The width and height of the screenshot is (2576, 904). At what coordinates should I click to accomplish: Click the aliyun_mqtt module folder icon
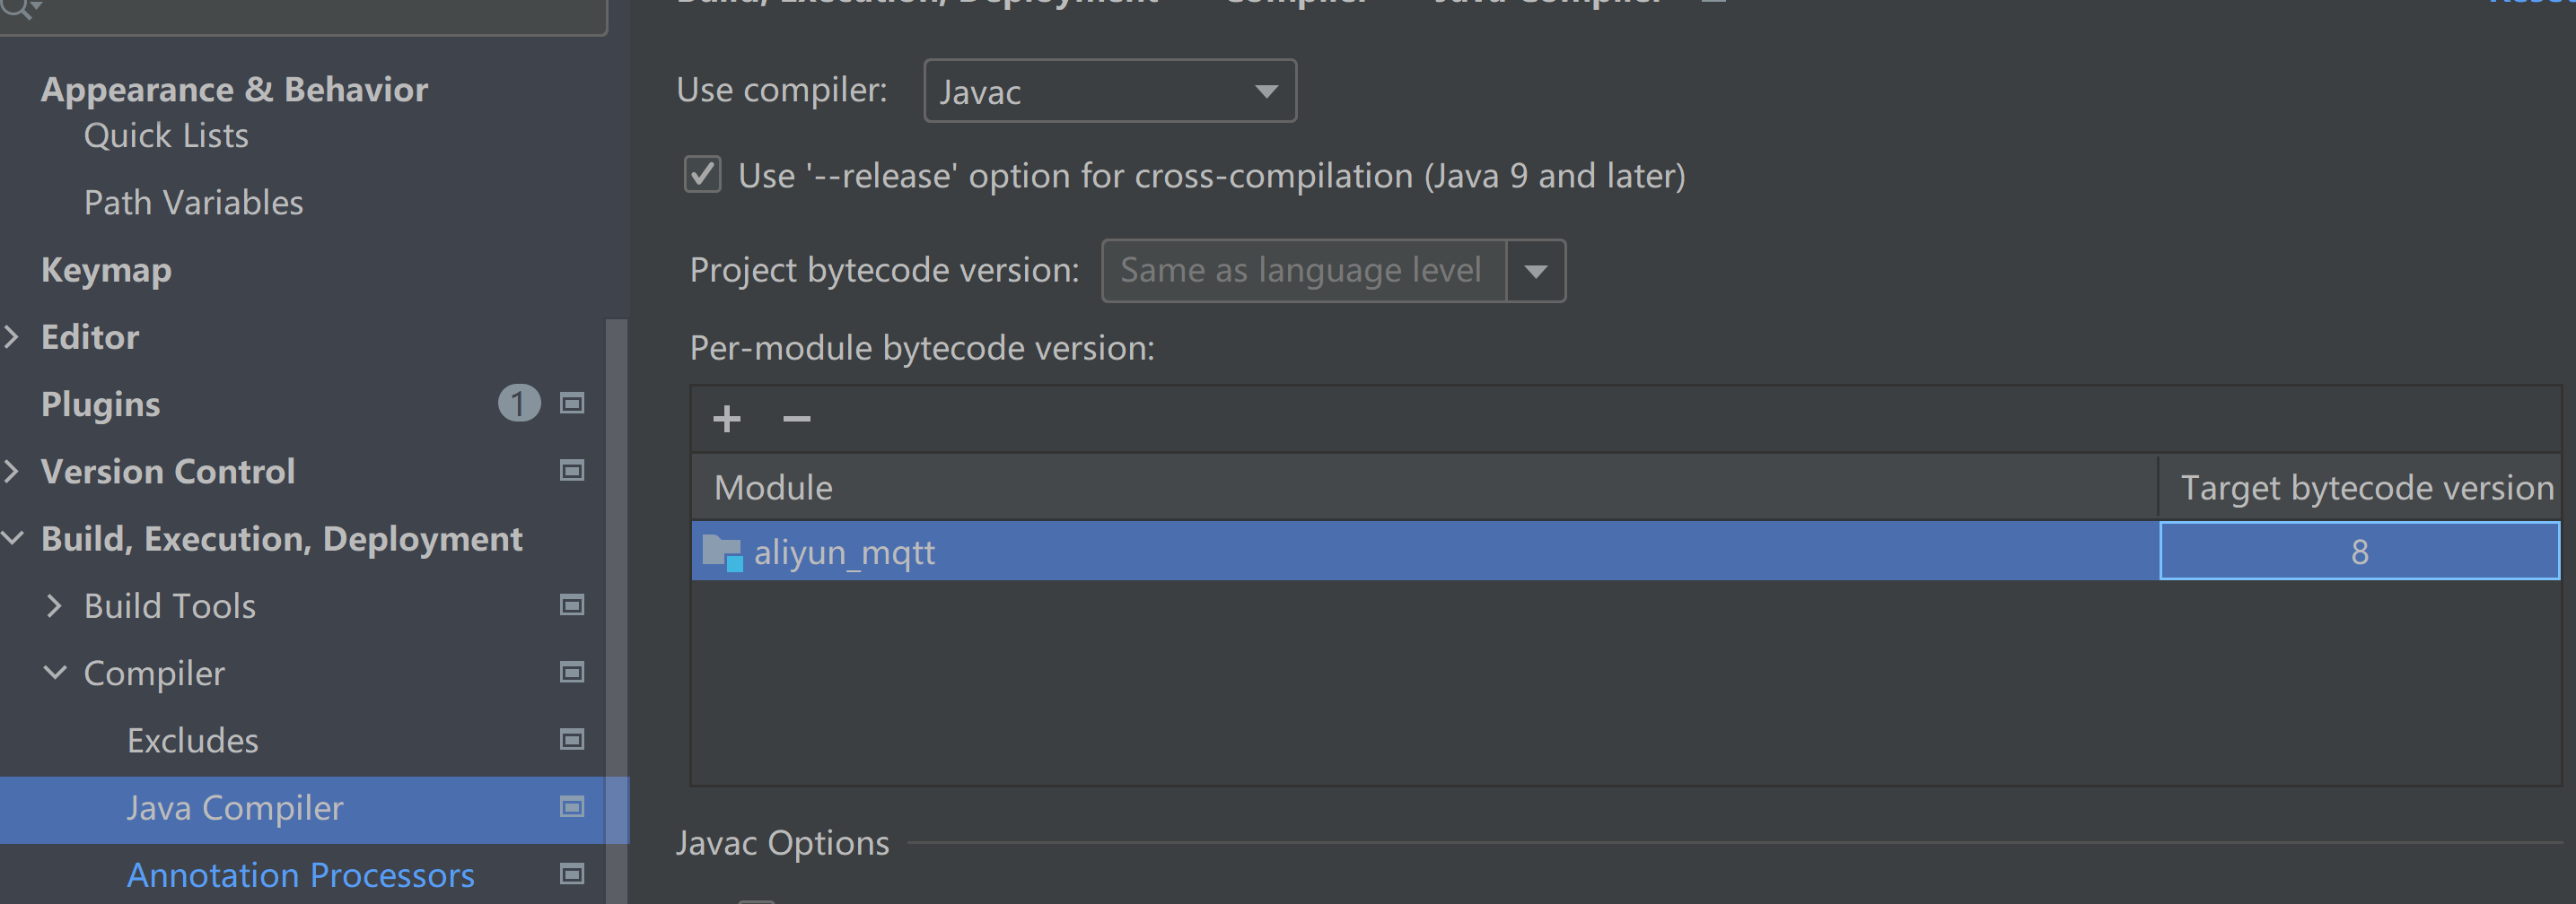click(721, 552)
